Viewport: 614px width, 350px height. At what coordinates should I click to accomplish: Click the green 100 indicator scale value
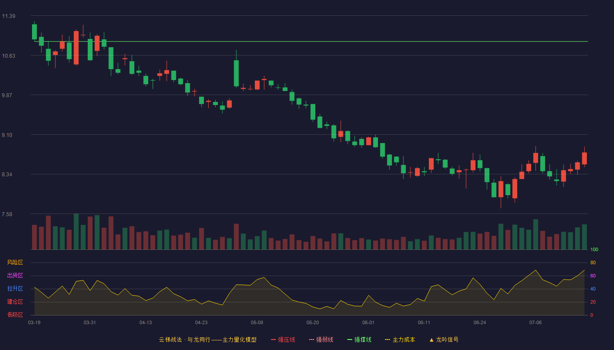[x=594, y=249]
